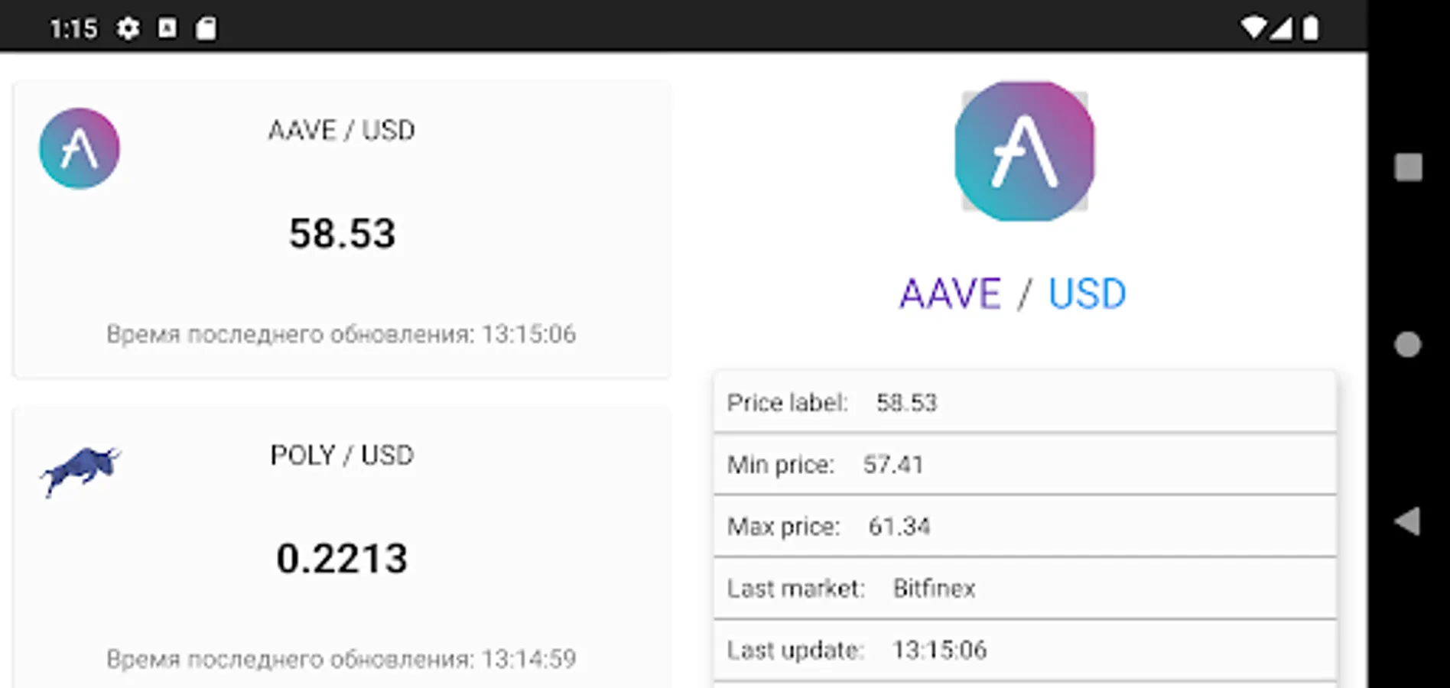Viewport: 1450px width, 688px height.
Task: Tap the large AAVE logo in details
Action: pyautogui.click(x=1025, y=151)
